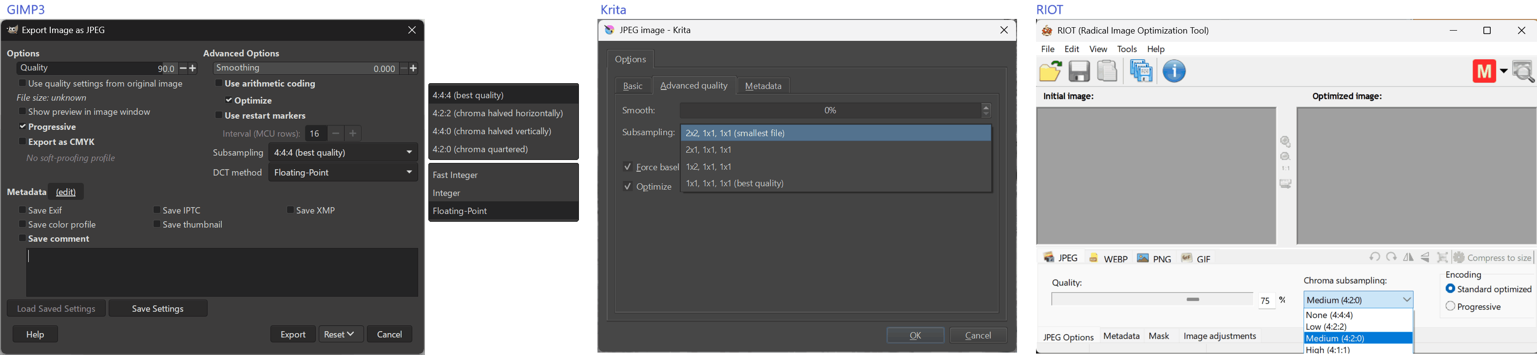Toggle Use arithmetic coding checkbox

[x=218, y=83]
